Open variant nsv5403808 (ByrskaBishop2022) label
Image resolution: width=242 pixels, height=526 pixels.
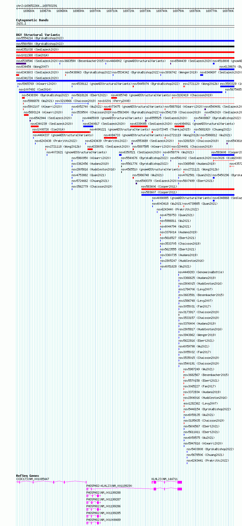click(x=210, y=449)
